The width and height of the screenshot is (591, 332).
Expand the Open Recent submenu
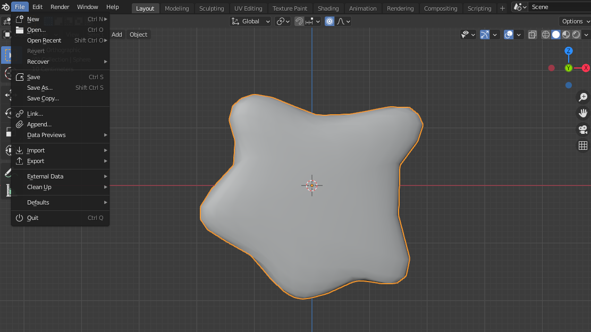point(60,40)
